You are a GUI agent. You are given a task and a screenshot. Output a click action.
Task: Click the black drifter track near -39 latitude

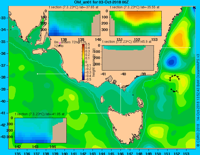(174, 91)
